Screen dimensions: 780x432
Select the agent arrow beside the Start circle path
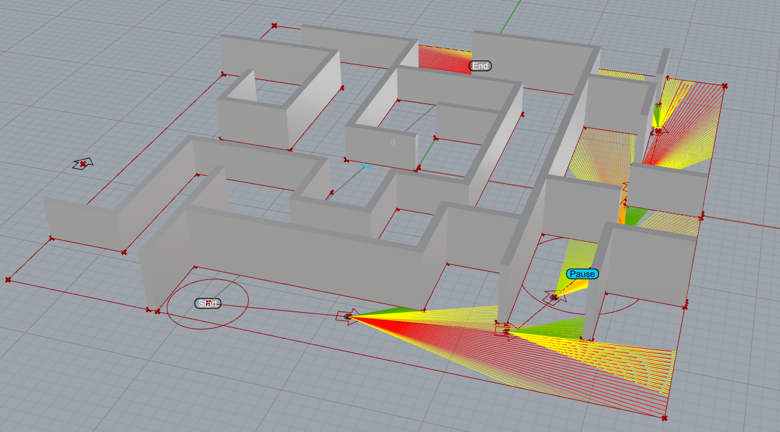[347, 315]
